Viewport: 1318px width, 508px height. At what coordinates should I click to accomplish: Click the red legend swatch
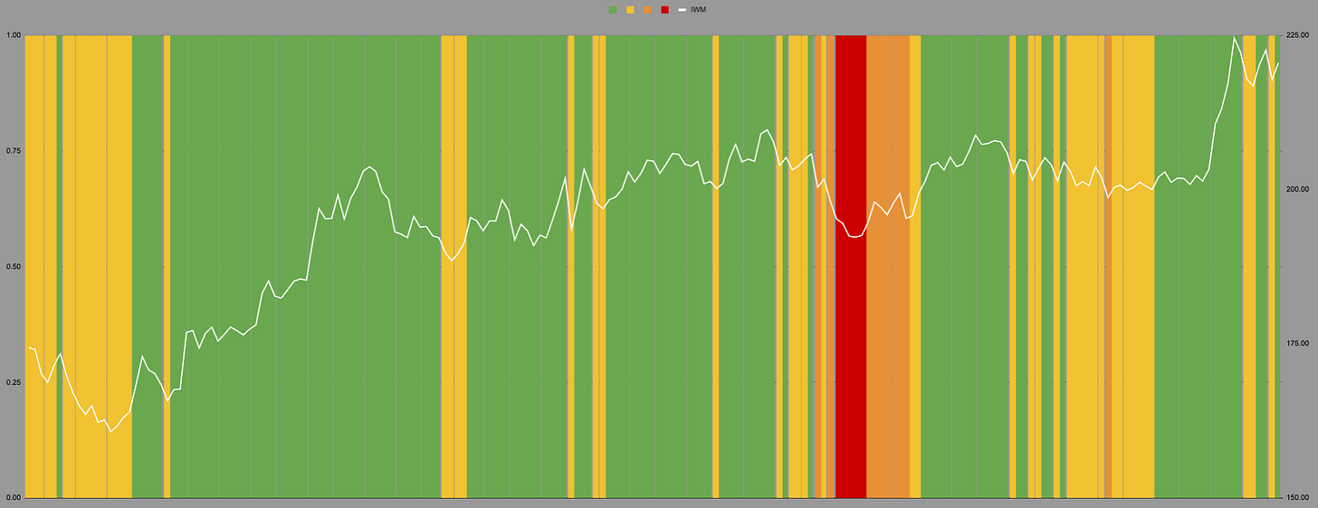tap(664, 9)
